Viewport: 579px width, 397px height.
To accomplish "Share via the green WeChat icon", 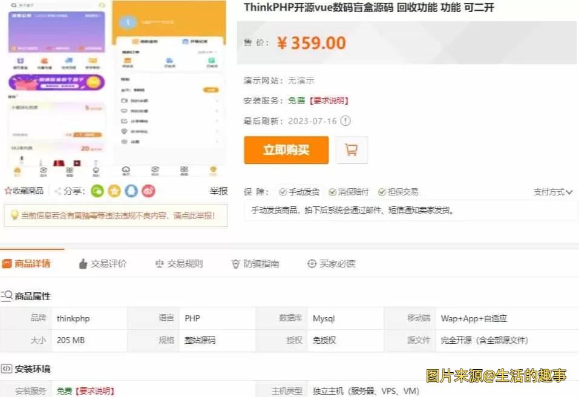I will pos(97,191).
